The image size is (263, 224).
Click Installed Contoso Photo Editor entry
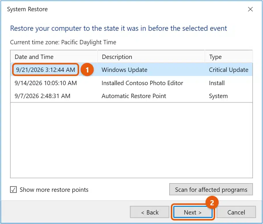[x=142, y=83]
